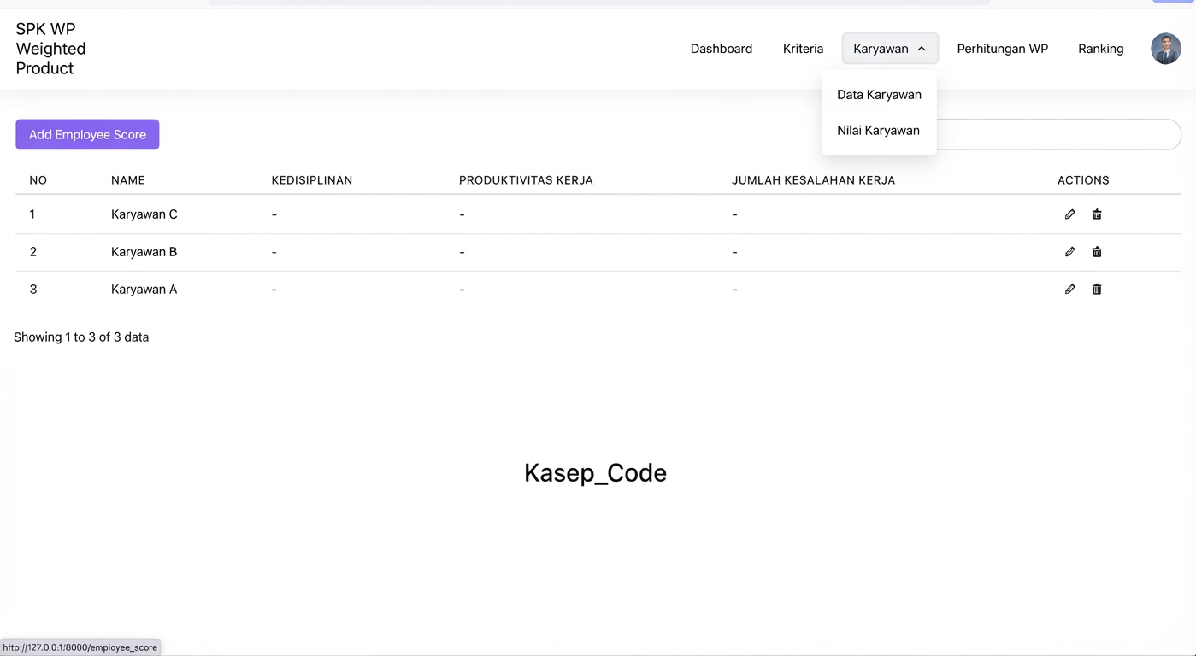
Task: Open the user profile avatar
Action: 1165,49
